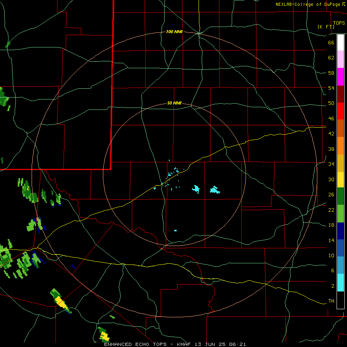Click the medium blue legend swatch
347x347 pixels.
[340, 248]
